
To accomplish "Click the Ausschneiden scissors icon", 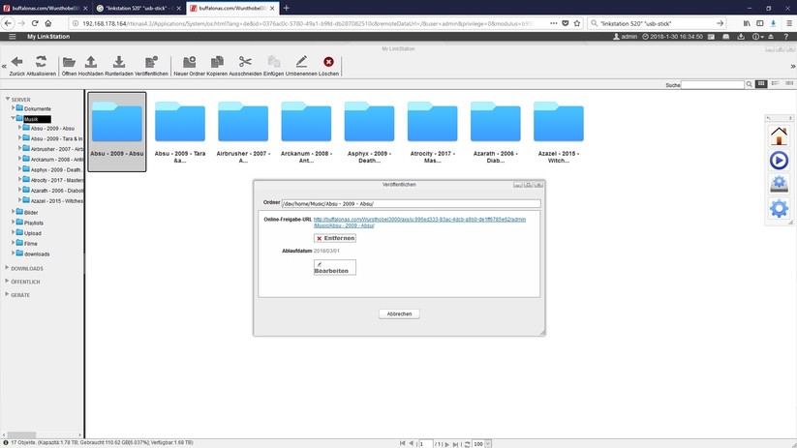I will (245, 62).
